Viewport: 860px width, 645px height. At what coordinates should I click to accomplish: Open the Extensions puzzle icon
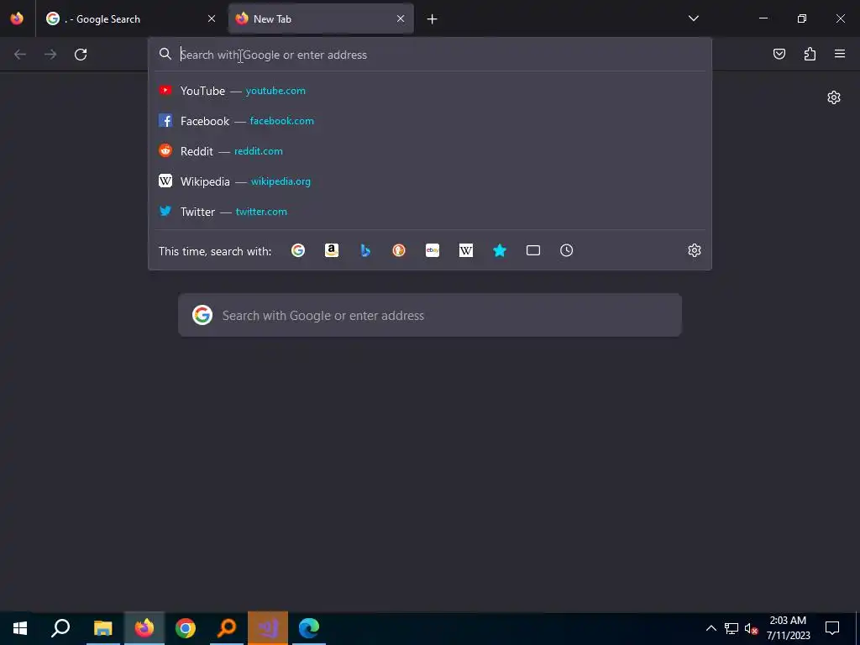coord(810,54)
